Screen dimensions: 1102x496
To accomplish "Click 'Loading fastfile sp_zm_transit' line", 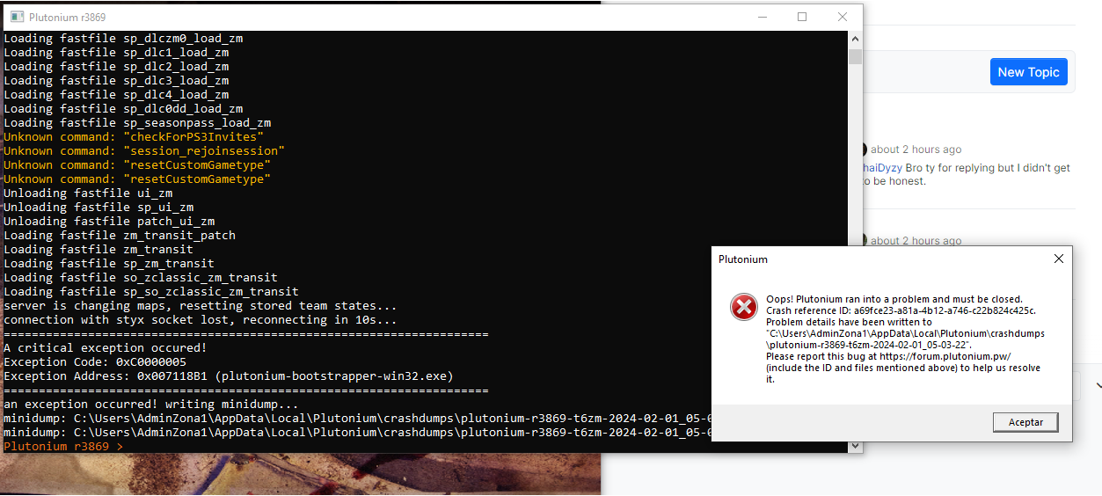I will 109,264.
